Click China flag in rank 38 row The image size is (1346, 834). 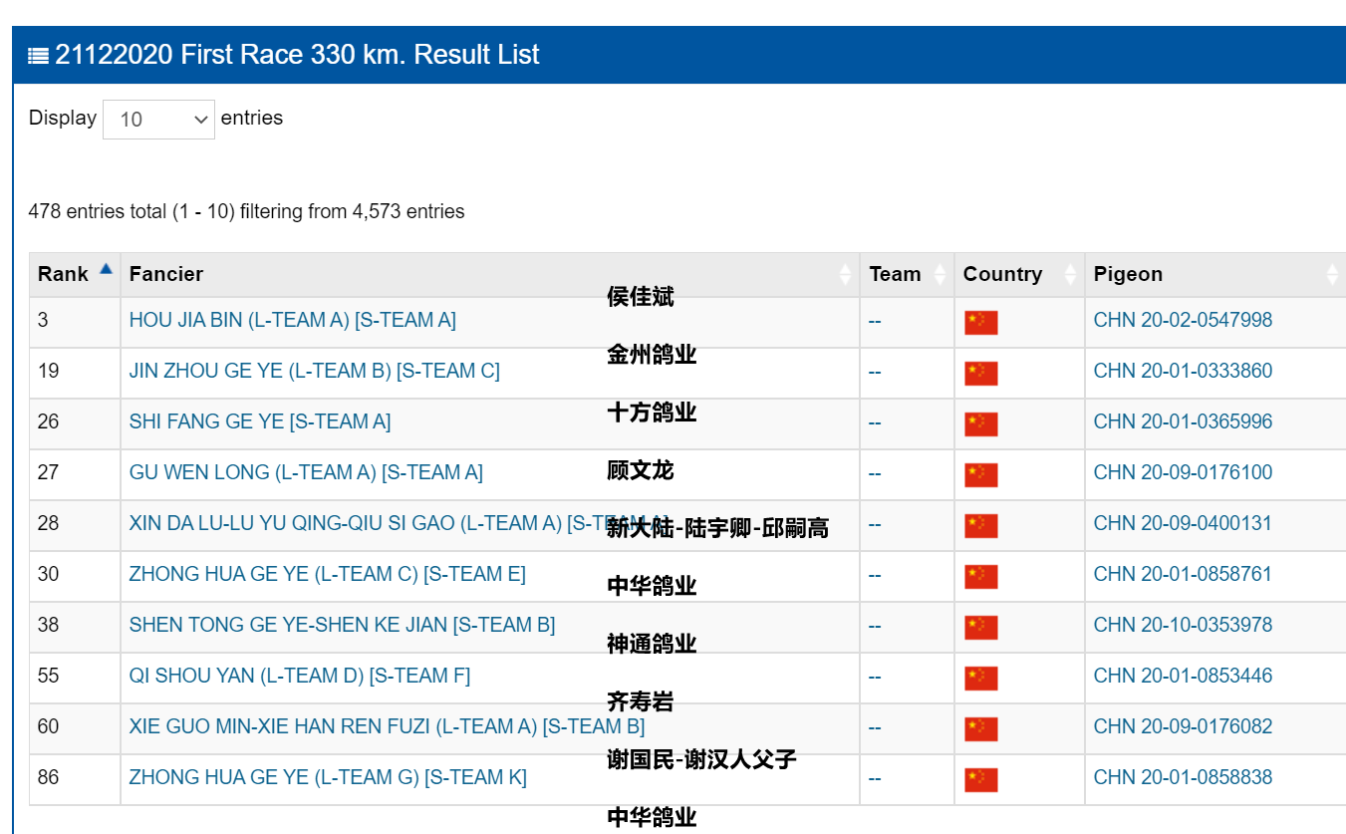tap(980, 628)
